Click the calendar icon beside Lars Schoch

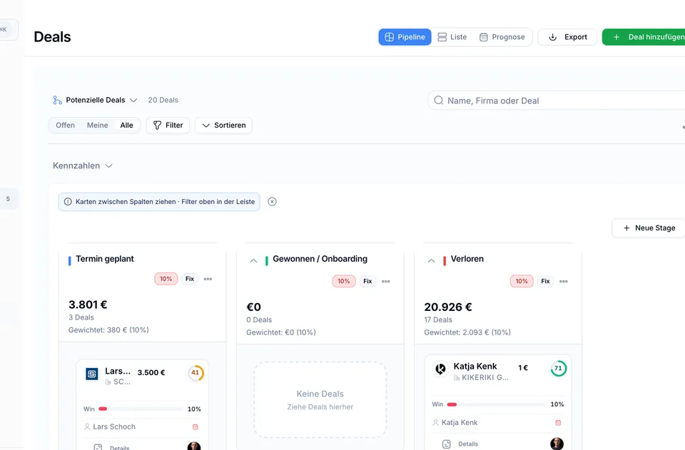pos(196,427)
